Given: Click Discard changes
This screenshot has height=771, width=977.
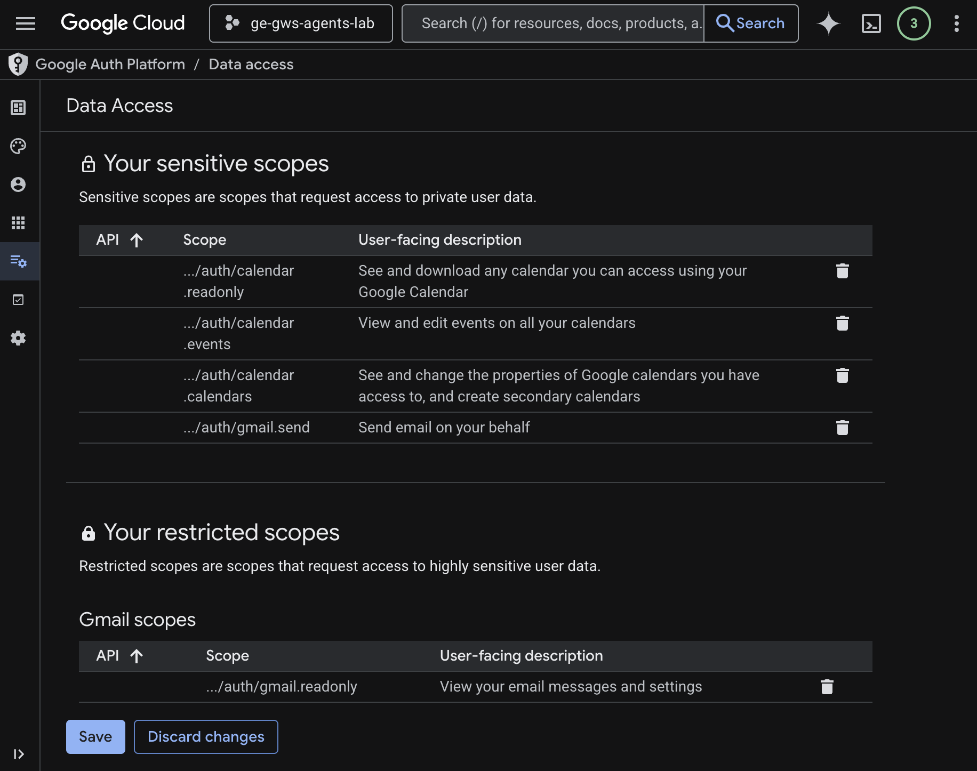Looking at the screenshot, I should click(206, 737).
